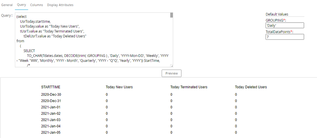Click the query box scrollbar thumb
The image size is (317, 138).
pos(172,15)
